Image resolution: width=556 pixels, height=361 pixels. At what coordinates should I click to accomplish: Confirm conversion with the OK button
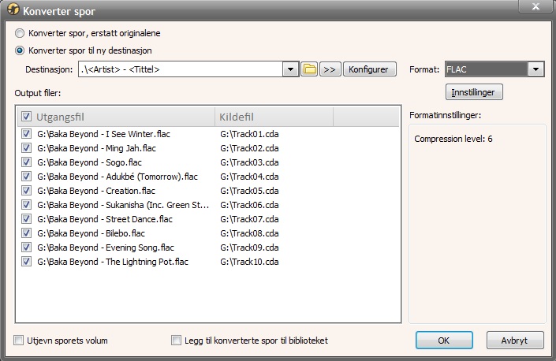(x=444, y=340)
